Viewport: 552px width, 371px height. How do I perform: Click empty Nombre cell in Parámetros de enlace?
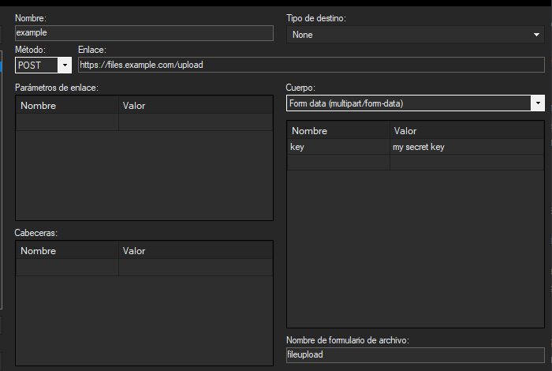coord(67,122)
